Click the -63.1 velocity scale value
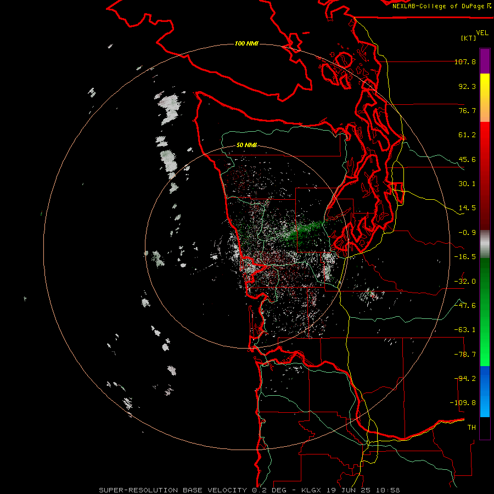The image size is (494, 494). (x=465, y=330)
